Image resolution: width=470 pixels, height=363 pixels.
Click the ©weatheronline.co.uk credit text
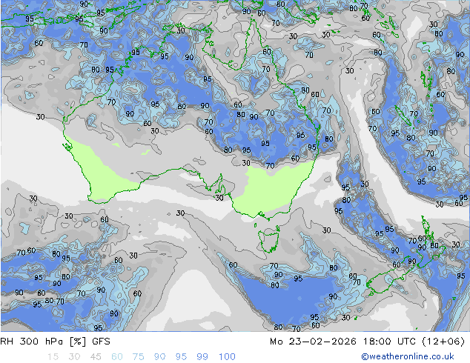click(x=408, y=356)
